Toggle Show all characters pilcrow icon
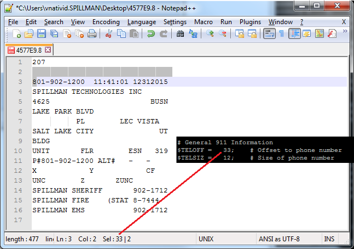Screen dimensions: 354x249 coord(281,33)
